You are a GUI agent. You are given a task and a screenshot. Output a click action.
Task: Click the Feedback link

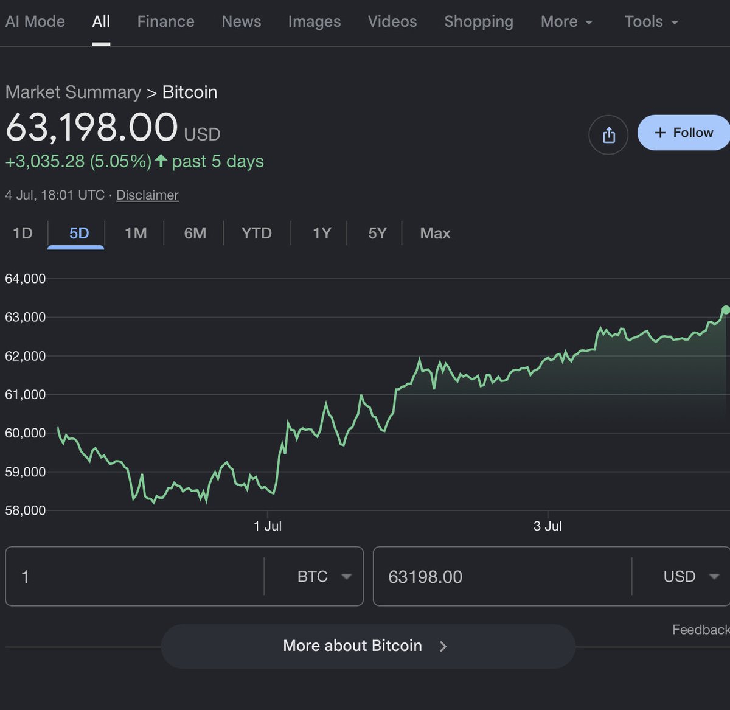701,630
